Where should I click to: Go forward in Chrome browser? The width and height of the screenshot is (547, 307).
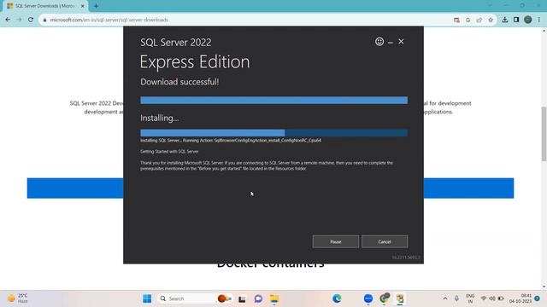[x=19, y=20]
